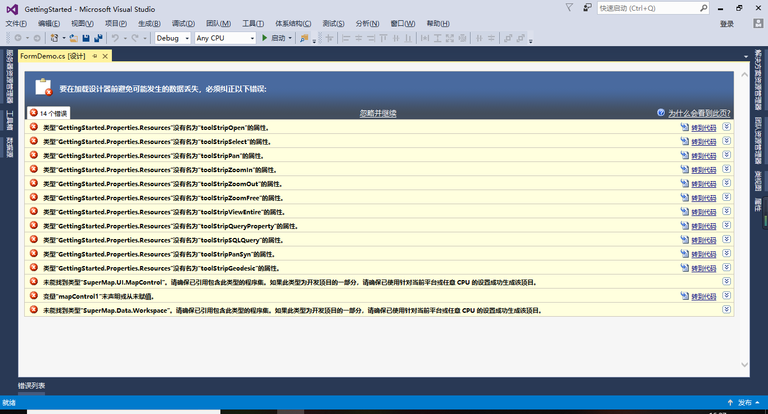Start debugging with the green play button
768x414 pixels.
point(265,38)
